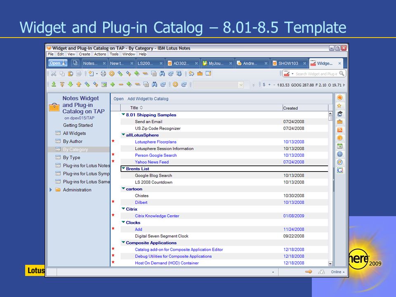This screenshot has height=297, width=396.
Task: Click the star icon in the sidebar
Action: coord(339,106)
